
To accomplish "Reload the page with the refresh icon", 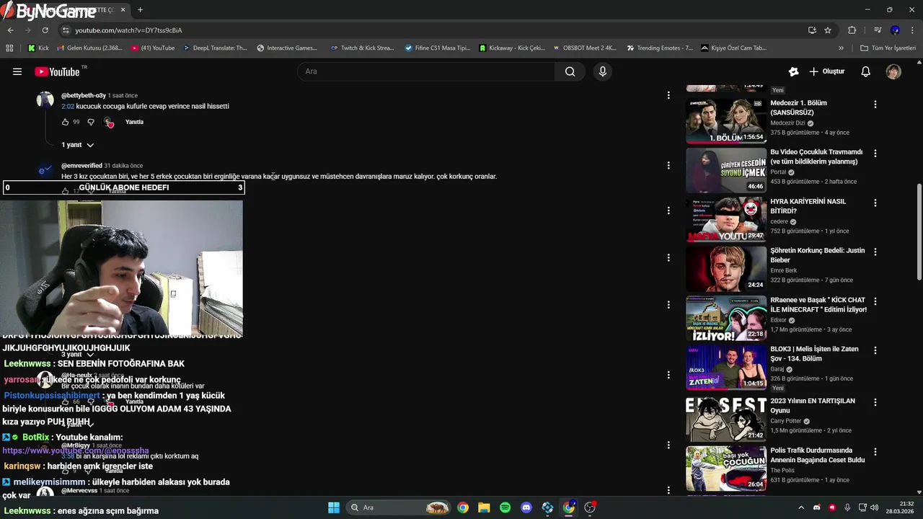I will point(45,30).
